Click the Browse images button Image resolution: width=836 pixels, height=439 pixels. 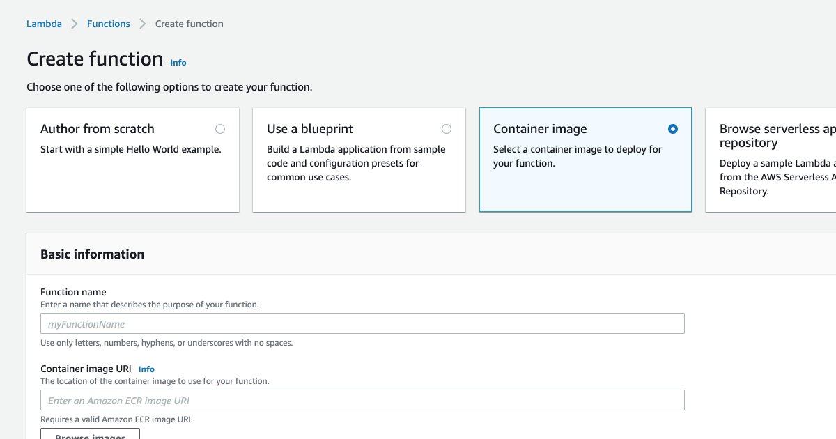click(x=91, y=434)
